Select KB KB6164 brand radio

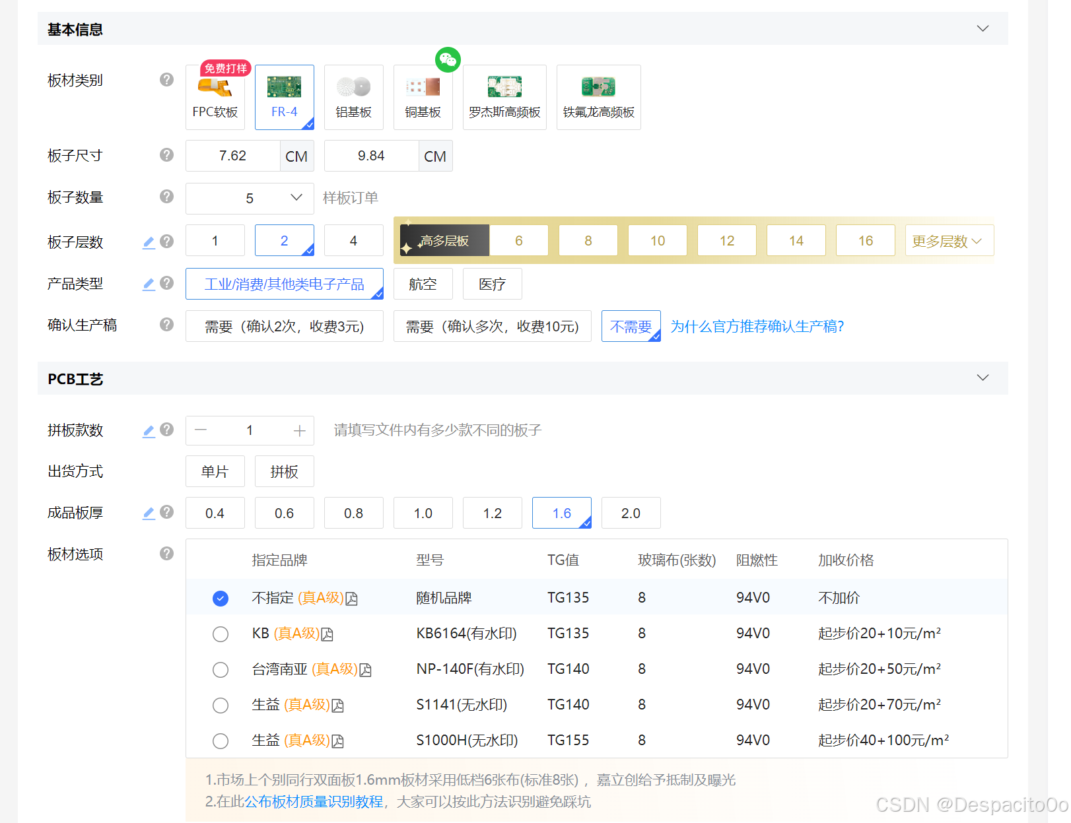point(221,634)
